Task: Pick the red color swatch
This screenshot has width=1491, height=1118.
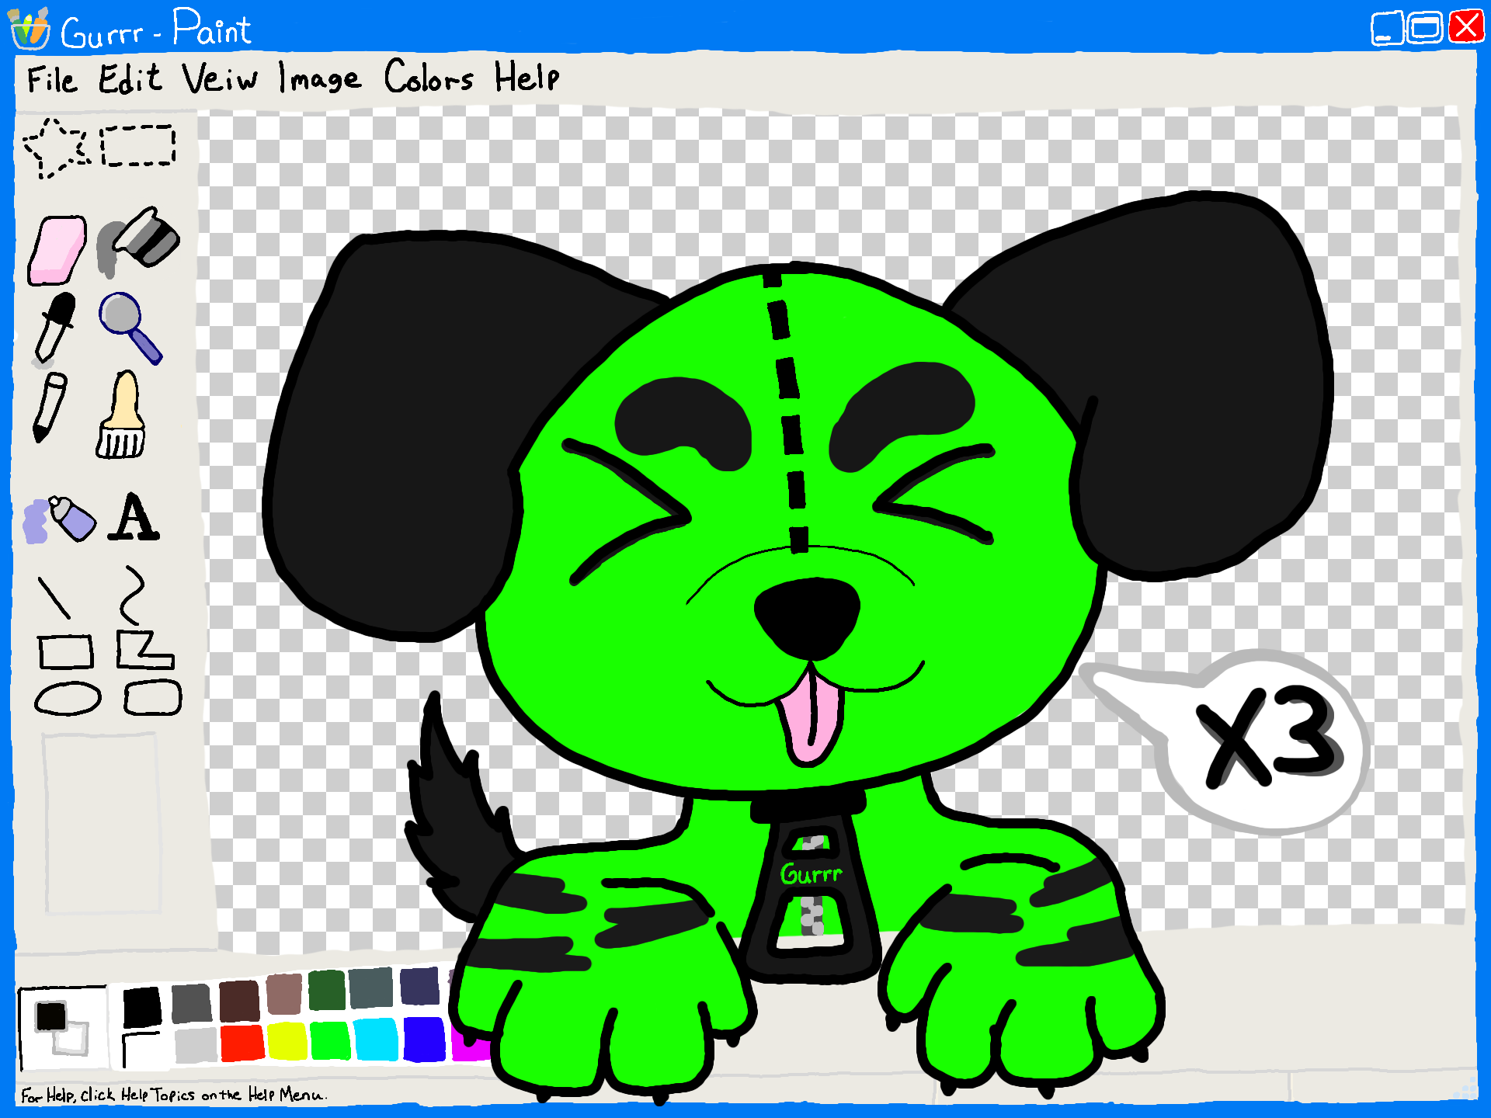Action: pos(242,1043)
